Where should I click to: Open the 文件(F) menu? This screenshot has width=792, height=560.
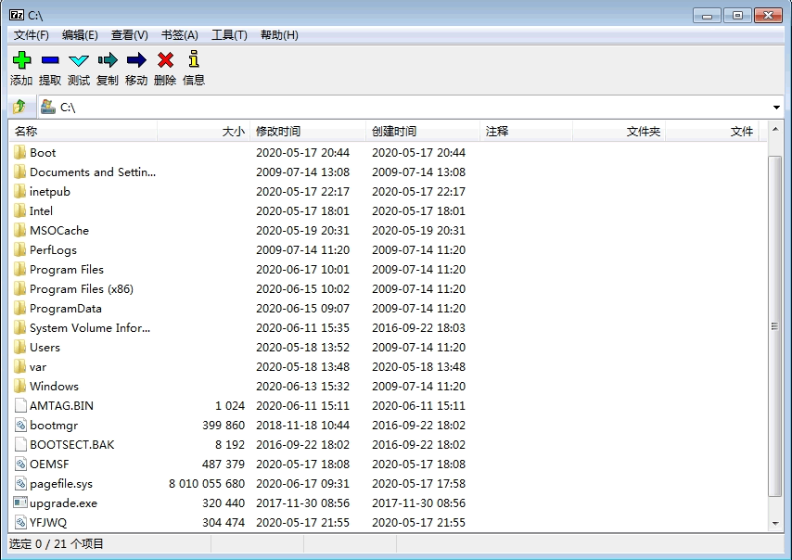[x=32, y=35]
